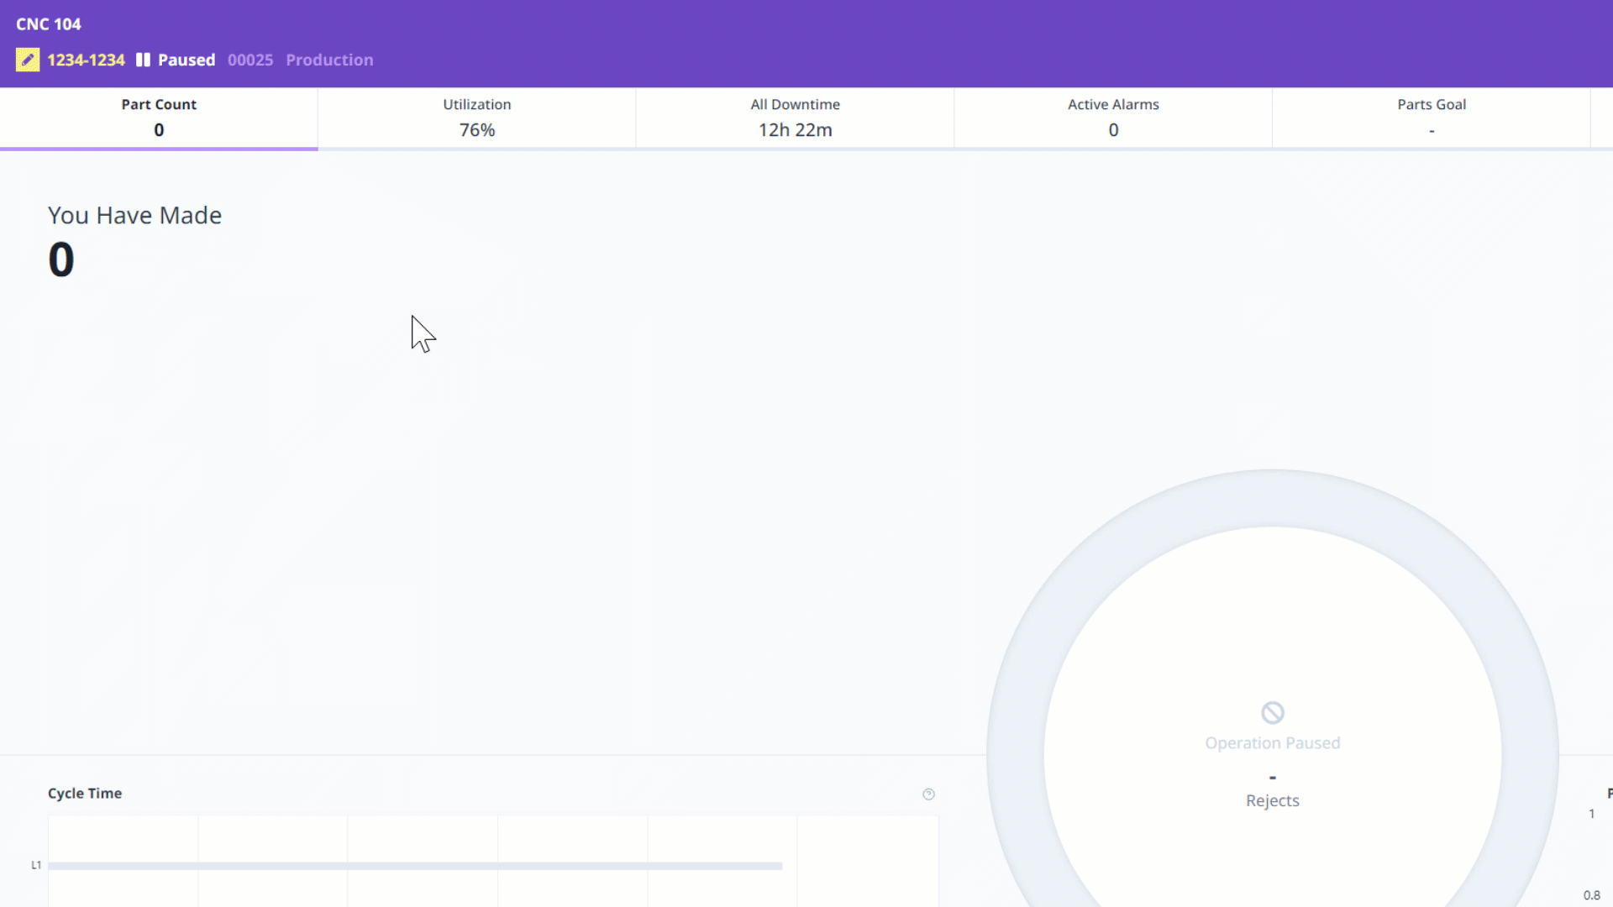Click the Rejects label in the donut
This screenshot has width=1613, height=907.
tap(1272, 800)
